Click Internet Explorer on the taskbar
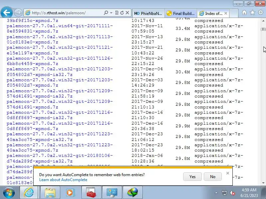This screenshot has width=266, height=199. pos(29,192)
